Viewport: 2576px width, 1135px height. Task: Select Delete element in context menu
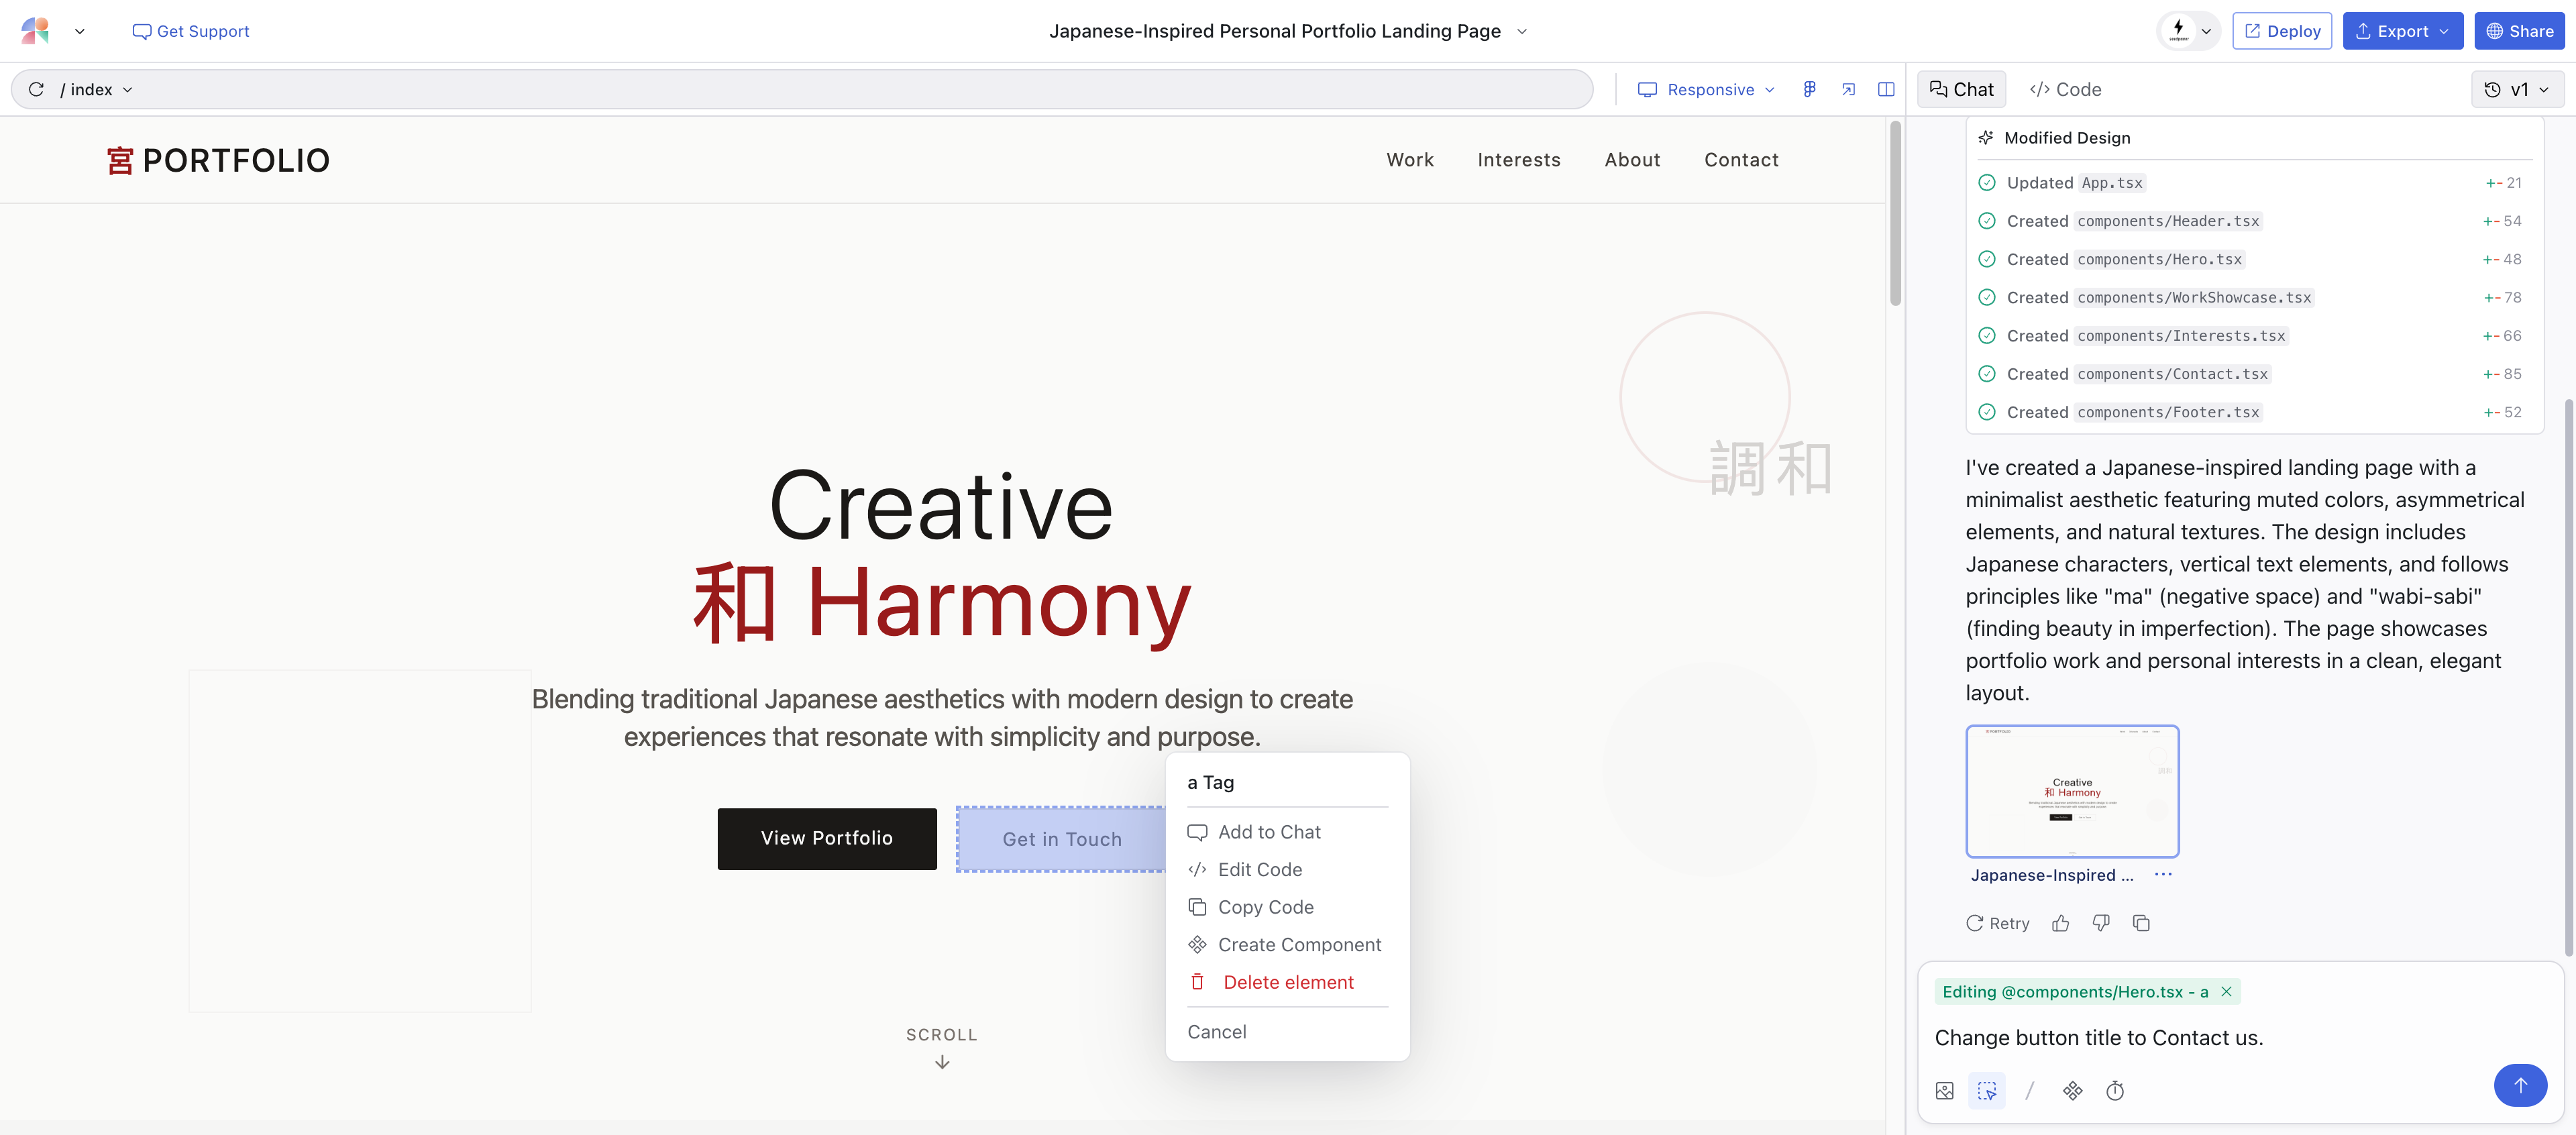tap(1287, 982)
